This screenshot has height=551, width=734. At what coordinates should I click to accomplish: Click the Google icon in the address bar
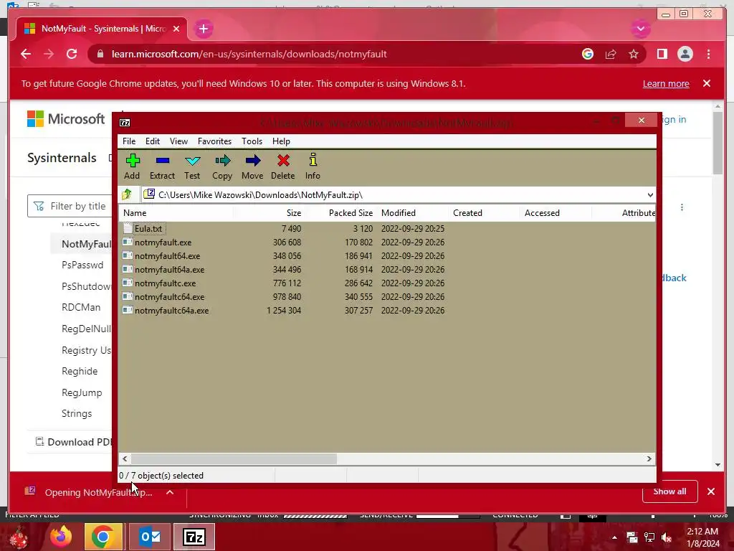point(588,55)
